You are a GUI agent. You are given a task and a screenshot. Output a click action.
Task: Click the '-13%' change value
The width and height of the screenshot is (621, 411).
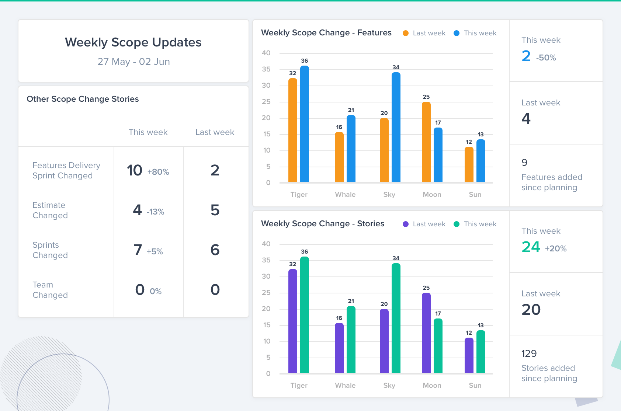pos(155,212)
